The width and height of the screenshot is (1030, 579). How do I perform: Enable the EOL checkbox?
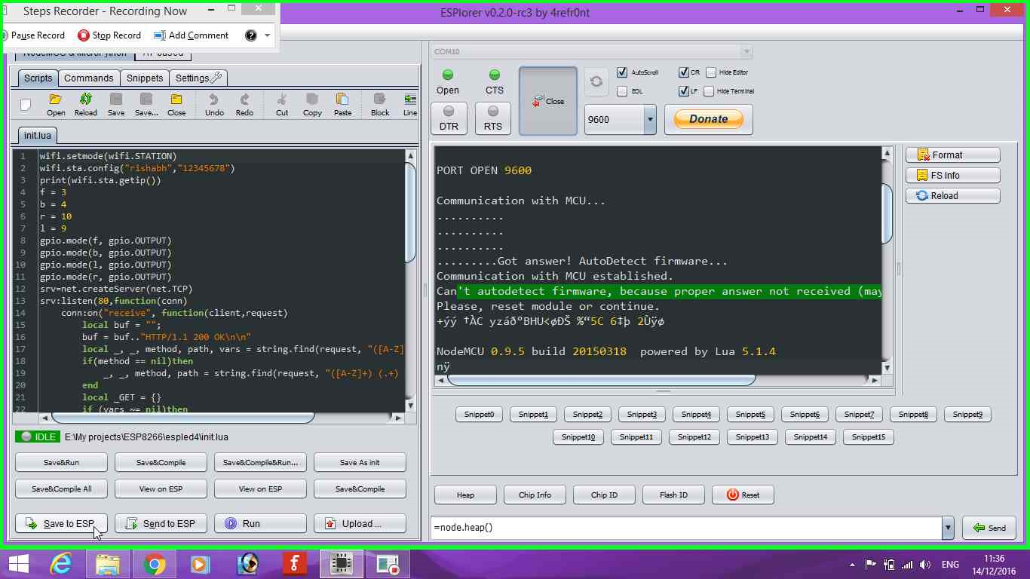[x=622, y=91]
